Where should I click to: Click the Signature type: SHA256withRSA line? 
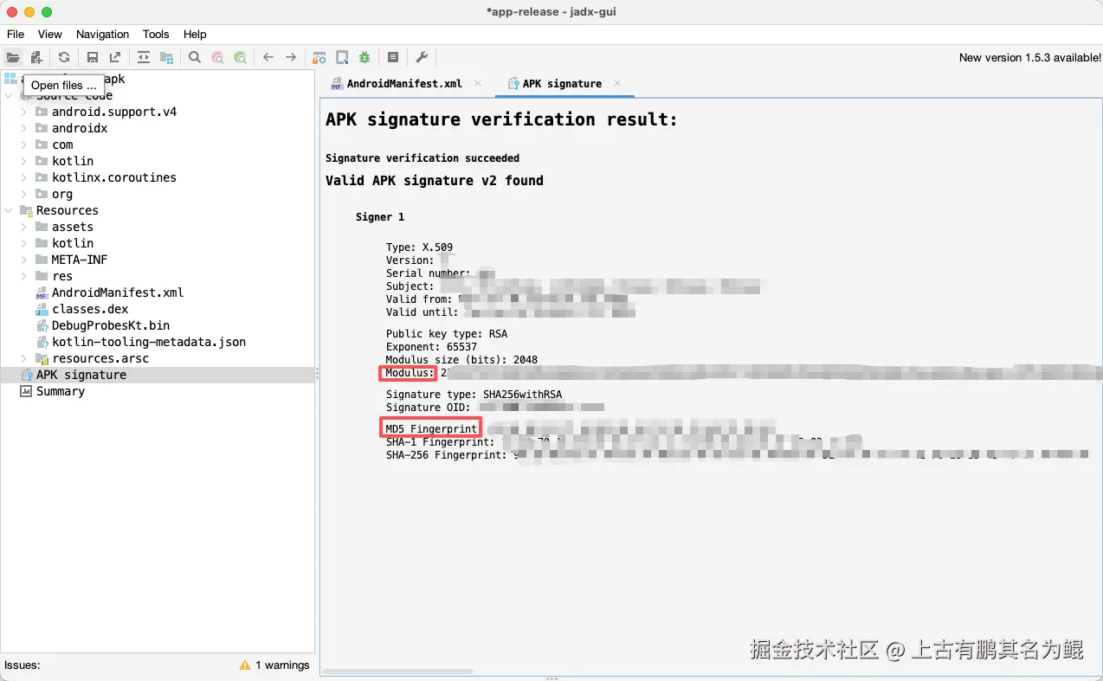(x=474, y=395)
